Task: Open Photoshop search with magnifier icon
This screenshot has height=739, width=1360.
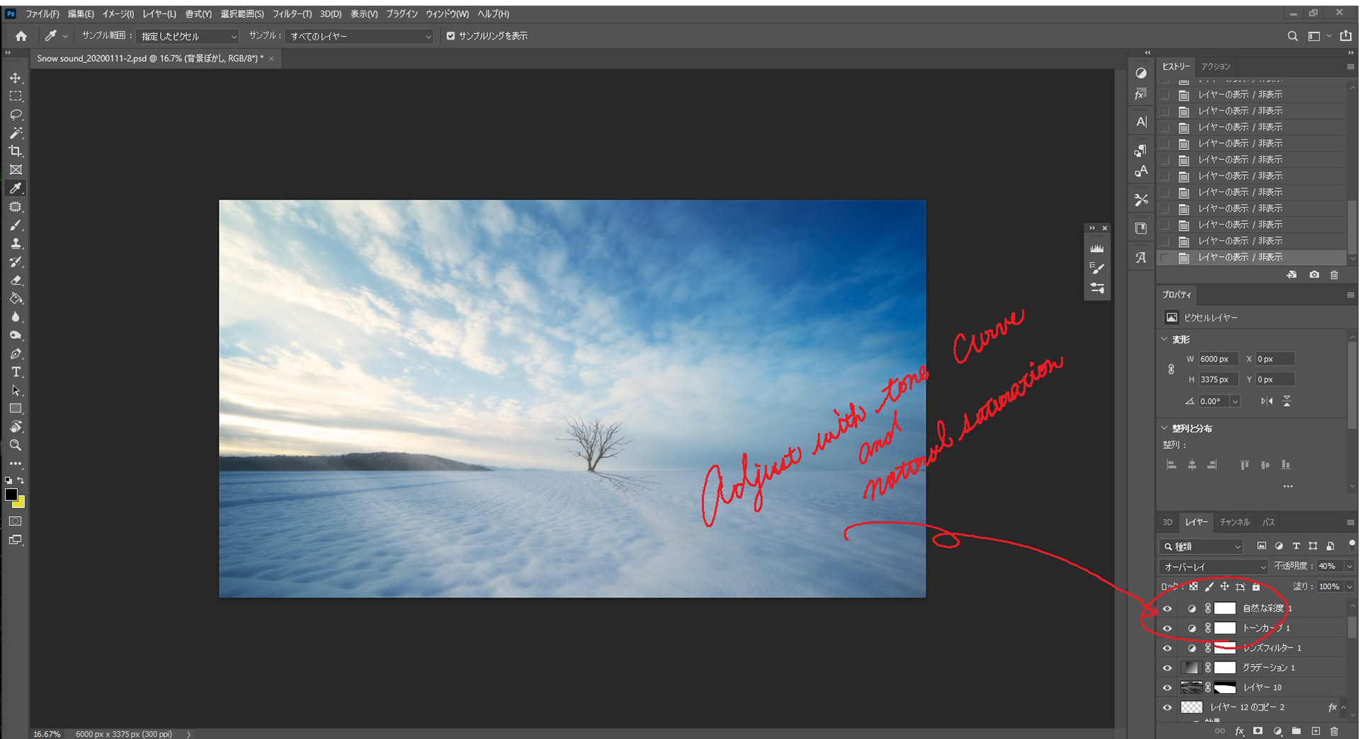Action: (1293, 36)
